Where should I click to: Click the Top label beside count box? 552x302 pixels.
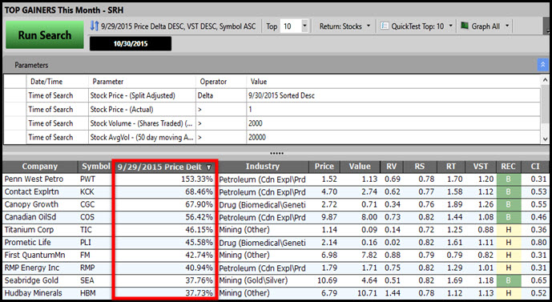coord(272,26)
